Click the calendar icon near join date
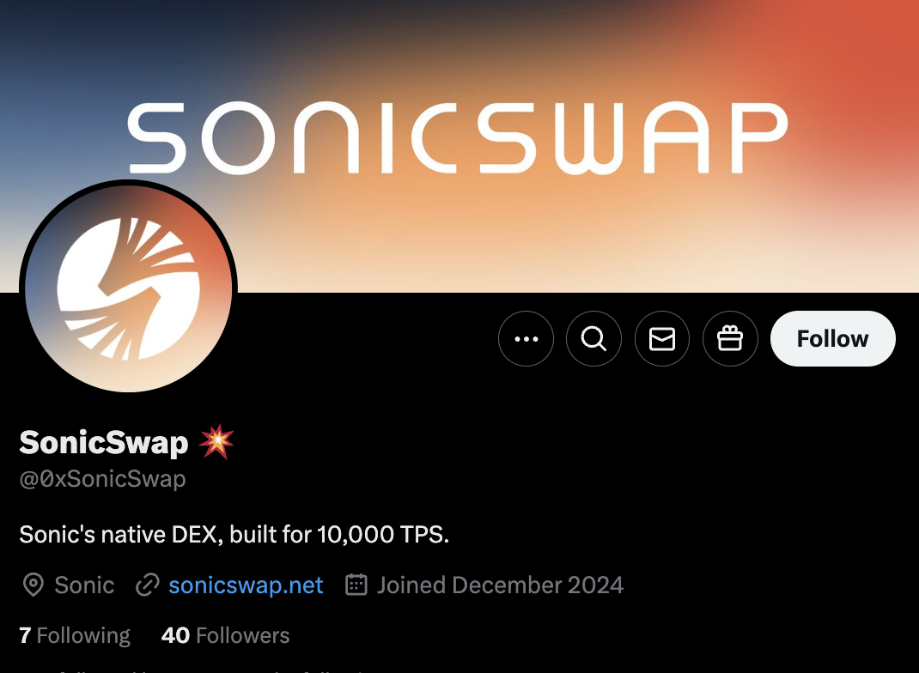 click(x=356, y=585)
